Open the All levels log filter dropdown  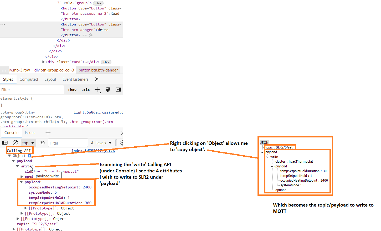pyautogui.click(x=101, y=142)
